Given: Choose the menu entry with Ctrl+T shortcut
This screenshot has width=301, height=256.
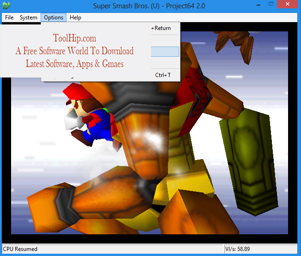Looking at the screenshot, I should [x=111, y=75].
